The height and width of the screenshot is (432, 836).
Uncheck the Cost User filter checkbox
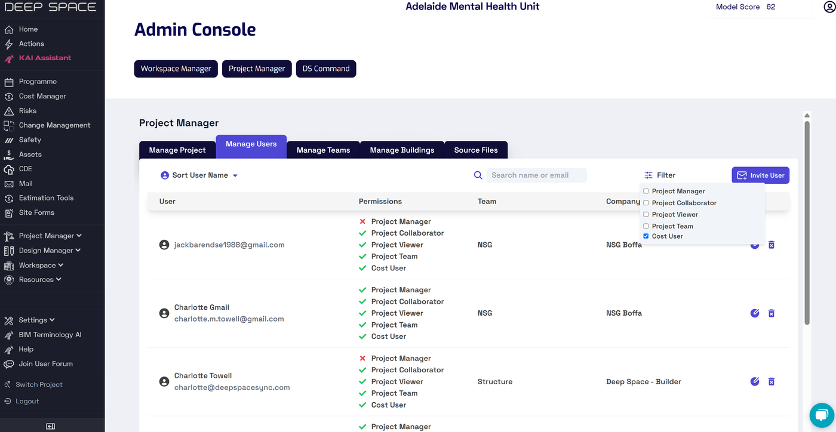(x=646, y=236)
